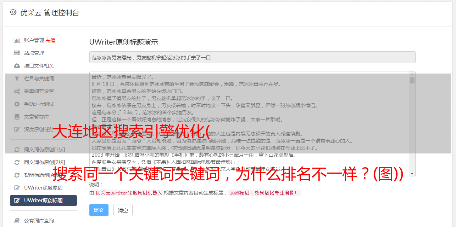Open the 充值 recharge link
456x227 pixels.
tap(50, 40)
